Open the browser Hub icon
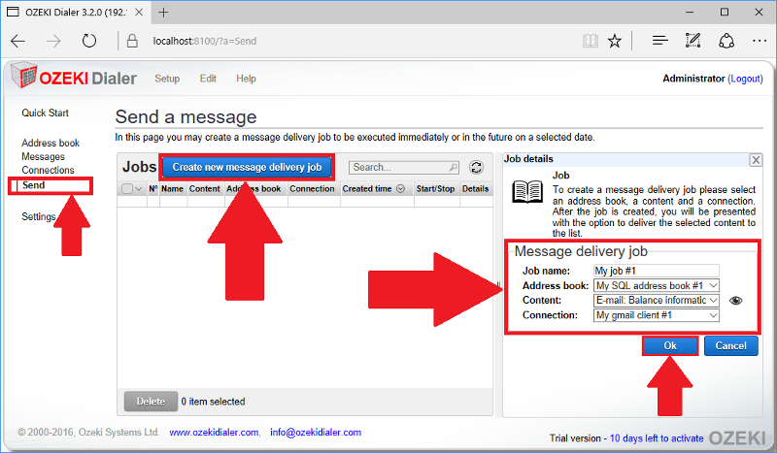This screenshot has width=777, height=453. coord(660,42)
